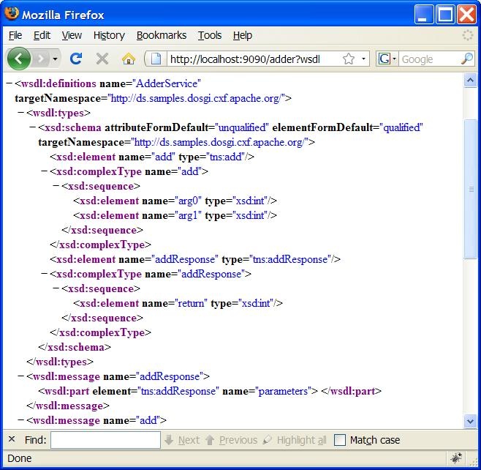
Task: Click into the Find text field
Action: click(105, 440)
